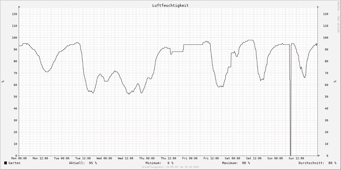Select the "90" label on the right y-axis
Image resolution: width=341 pixels, height=170 pixels.
[x=327, y=50]
